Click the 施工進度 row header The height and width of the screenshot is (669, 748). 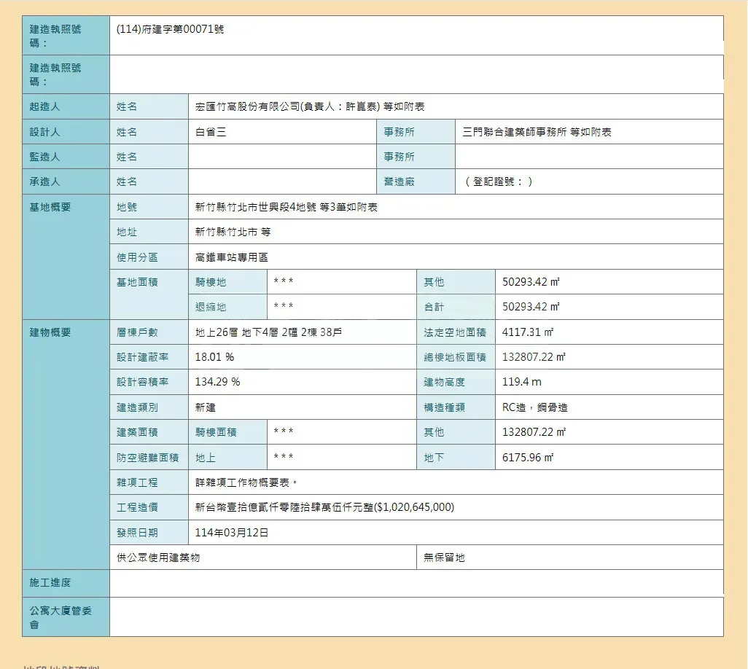tap(50, 584)
